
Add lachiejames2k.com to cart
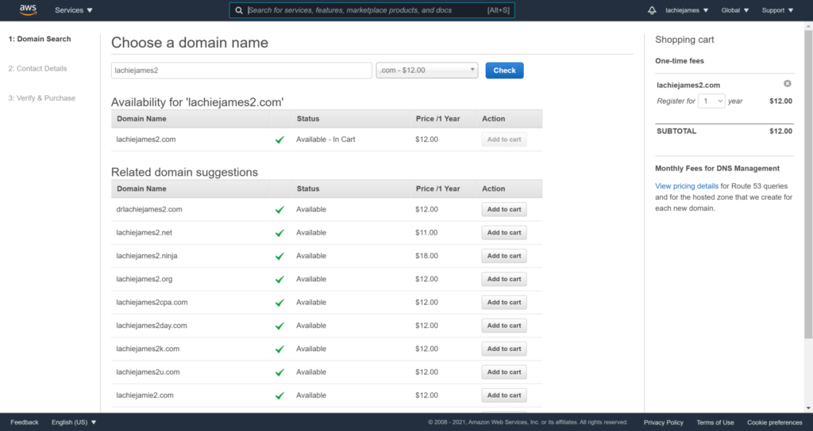click(504, 349)
